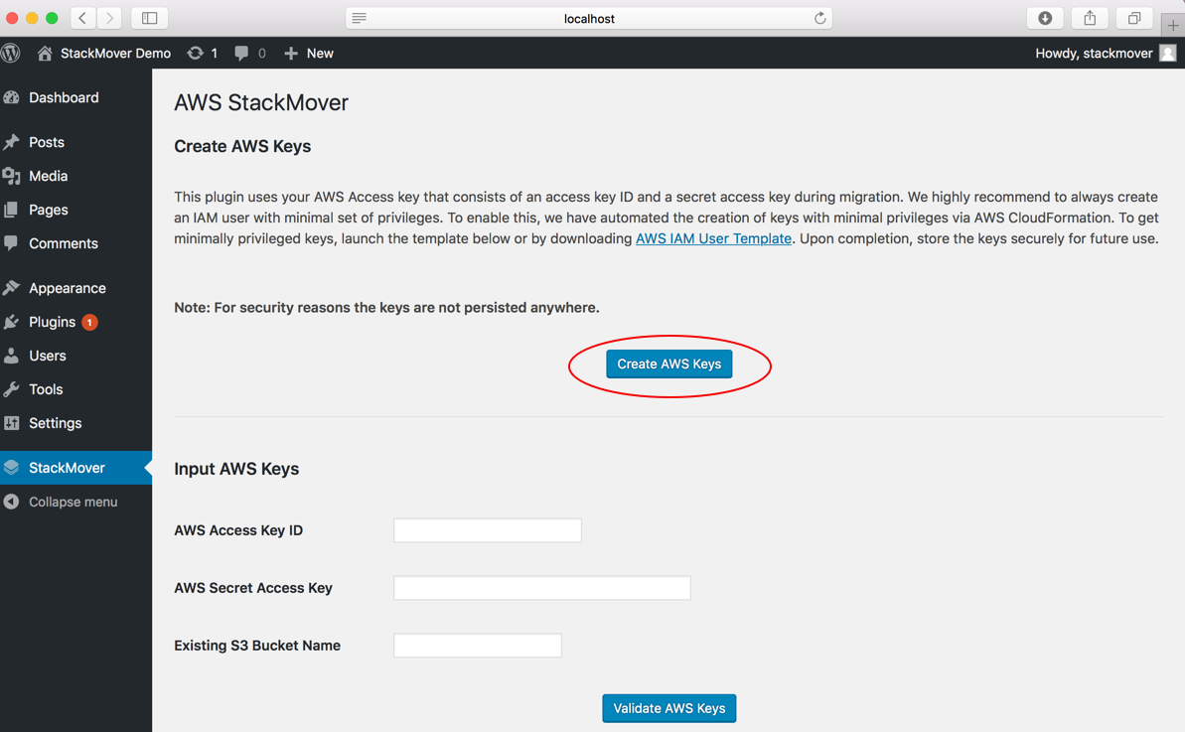Click the Pages document icon
Image resolution: width=1185 pixels, height=732 pixels.
pyautogui.click(x=11, y=210)
